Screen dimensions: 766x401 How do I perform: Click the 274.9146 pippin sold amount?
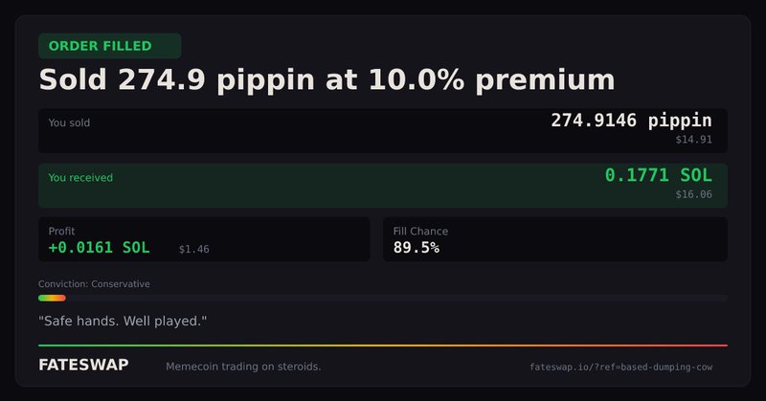pos(631,121)
